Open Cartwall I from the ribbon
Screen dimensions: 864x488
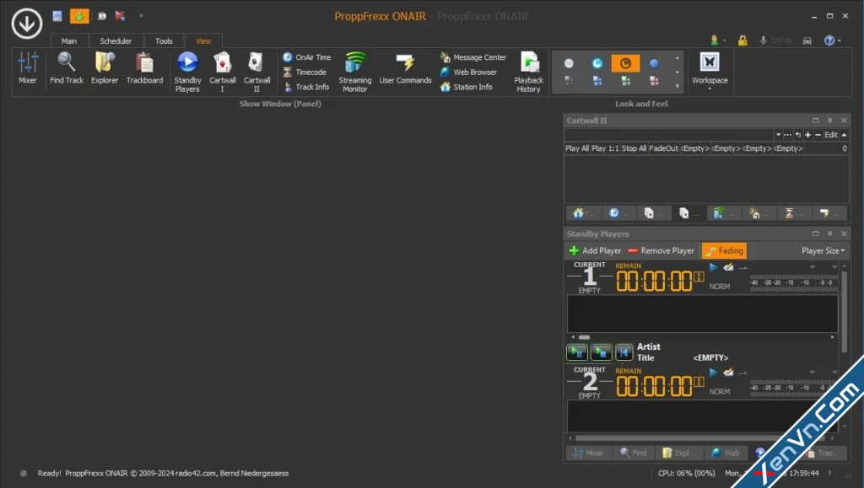point(222,72)
